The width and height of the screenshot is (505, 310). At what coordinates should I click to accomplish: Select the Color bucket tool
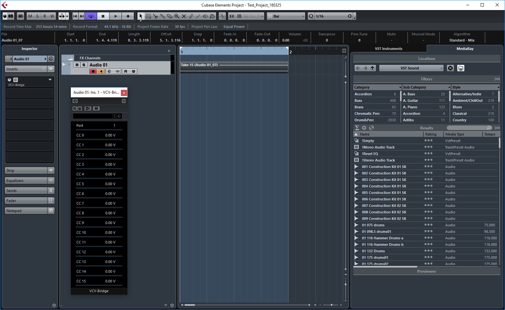[213, 16]
